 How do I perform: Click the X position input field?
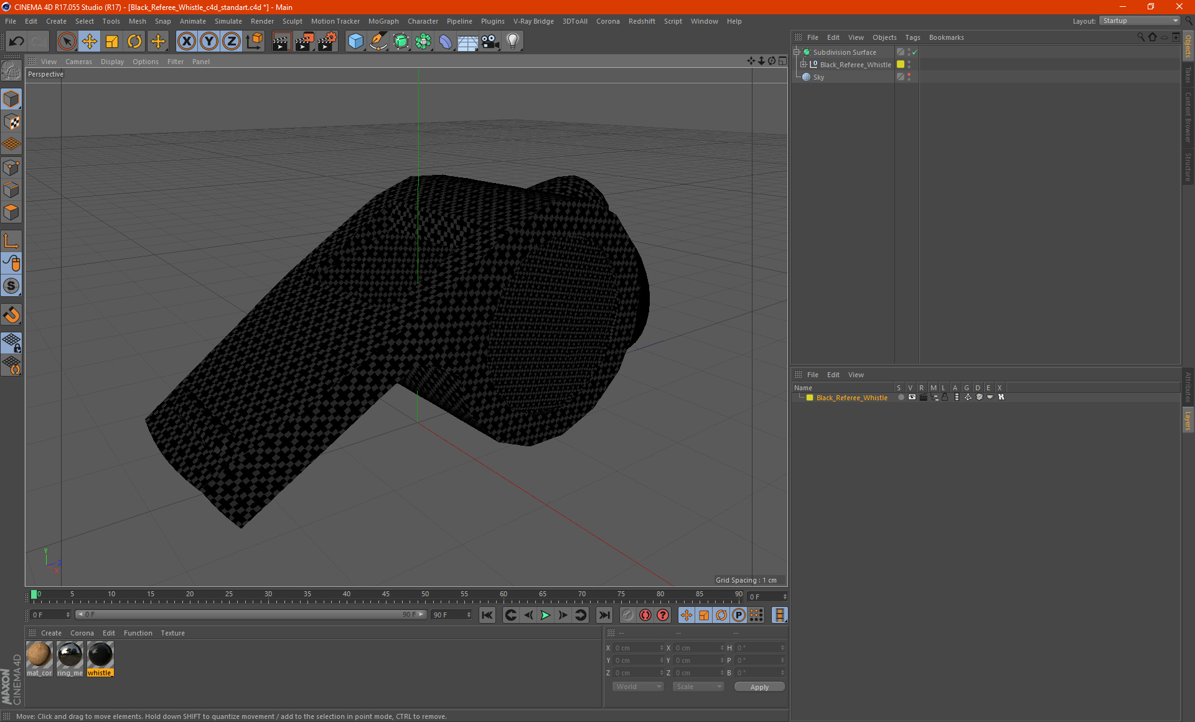[639, 648]
